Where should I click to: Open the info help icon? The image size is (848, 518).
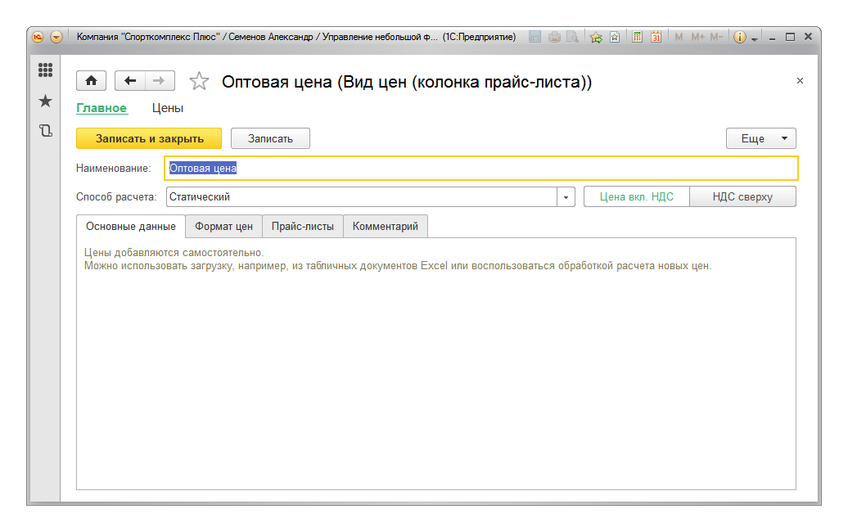click(740, 37)
